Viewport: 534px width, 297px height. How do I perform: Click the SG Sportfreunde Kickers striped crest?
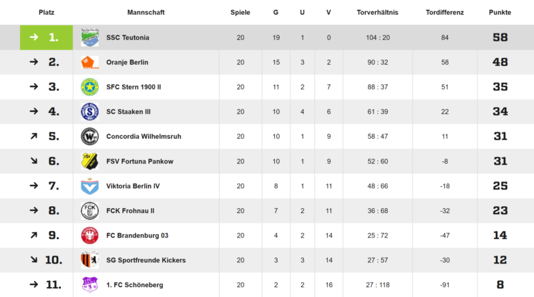point(89,260)
